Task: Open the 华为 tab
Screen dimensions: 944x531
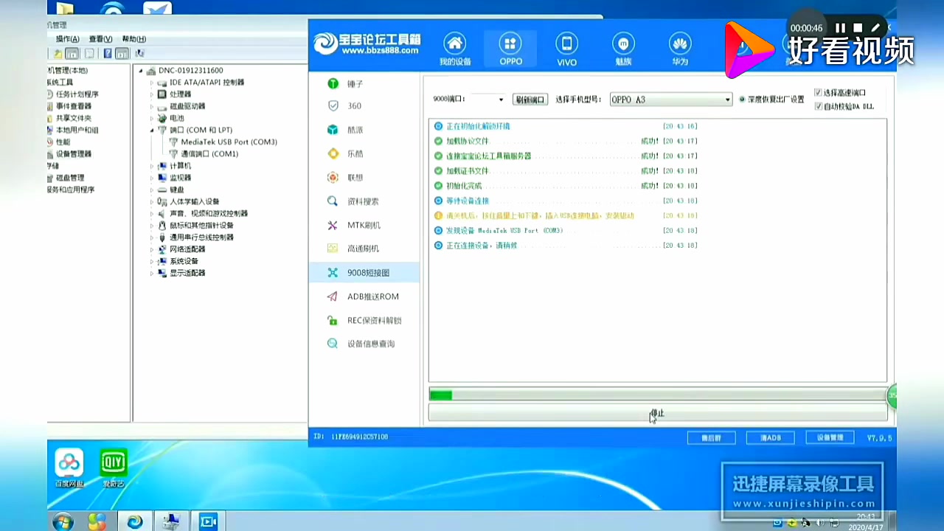Action: [x=679, y=49]
